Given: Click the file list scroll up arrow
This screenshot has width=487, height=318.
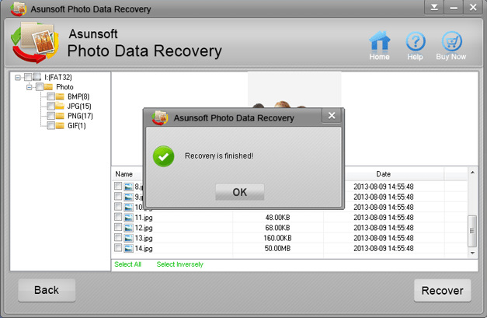Looking at the screenshot, I should click(x=472, y=172).
